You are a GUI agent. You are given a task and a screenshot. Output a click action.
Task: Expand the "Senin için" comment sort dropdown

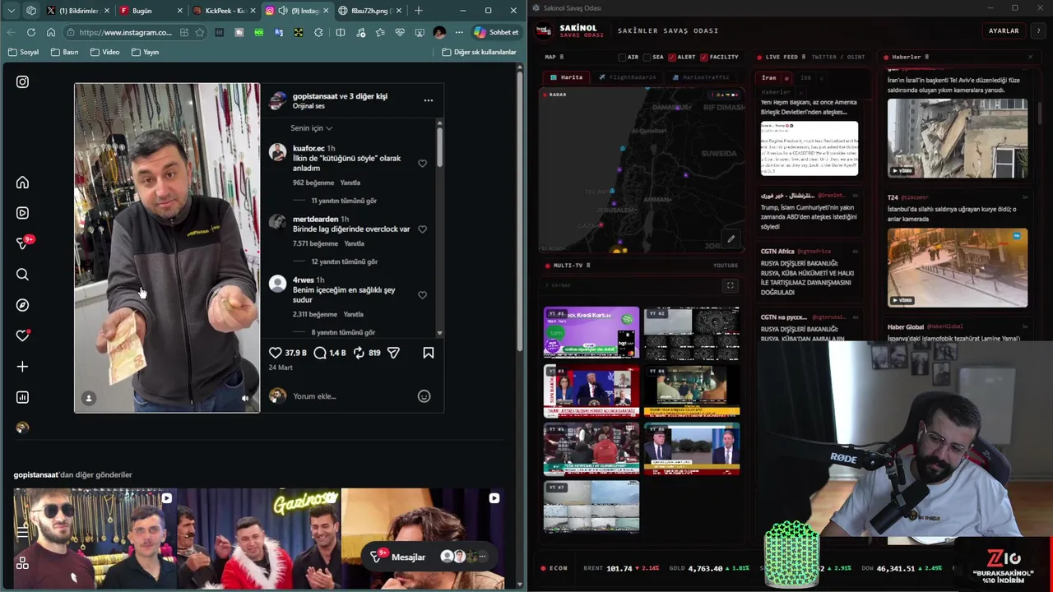coord(311,128)
